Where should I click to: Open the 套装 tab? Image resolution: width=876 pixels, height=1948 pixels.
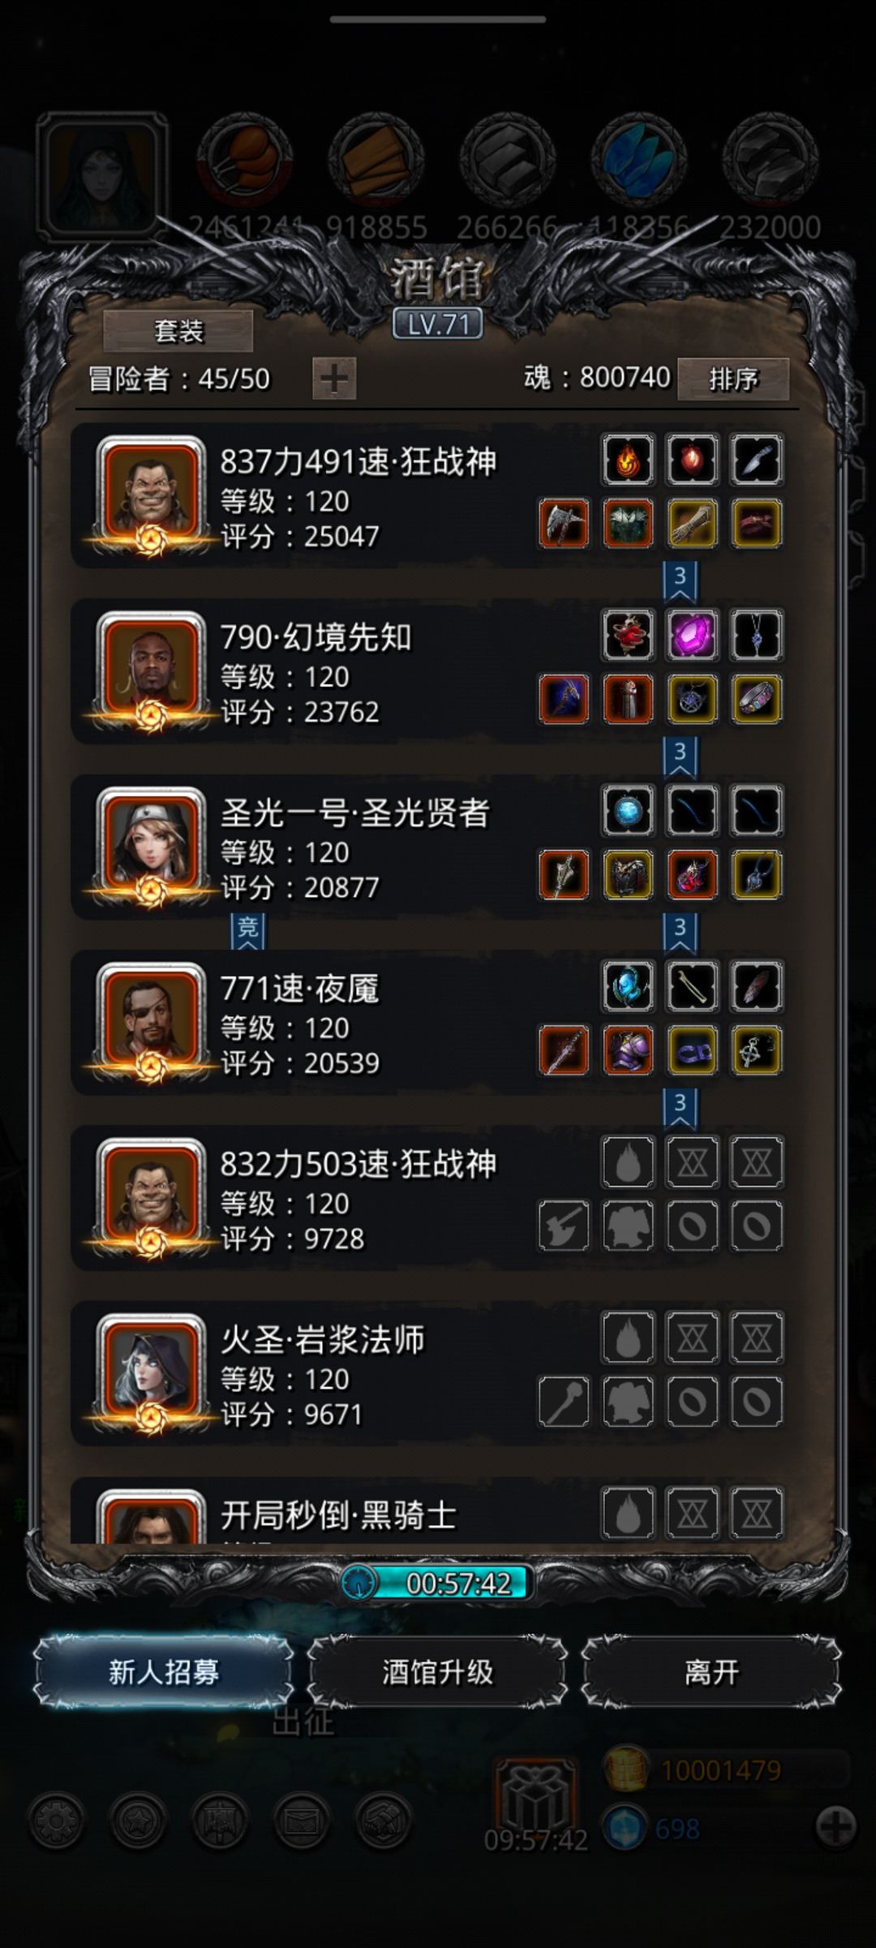(x=178, y=331)
